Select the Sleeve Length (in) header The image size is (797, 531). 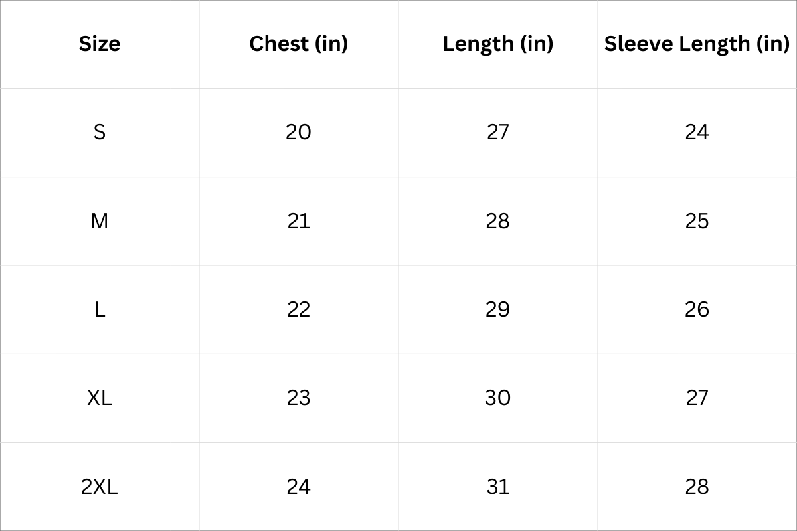point(697,44)
